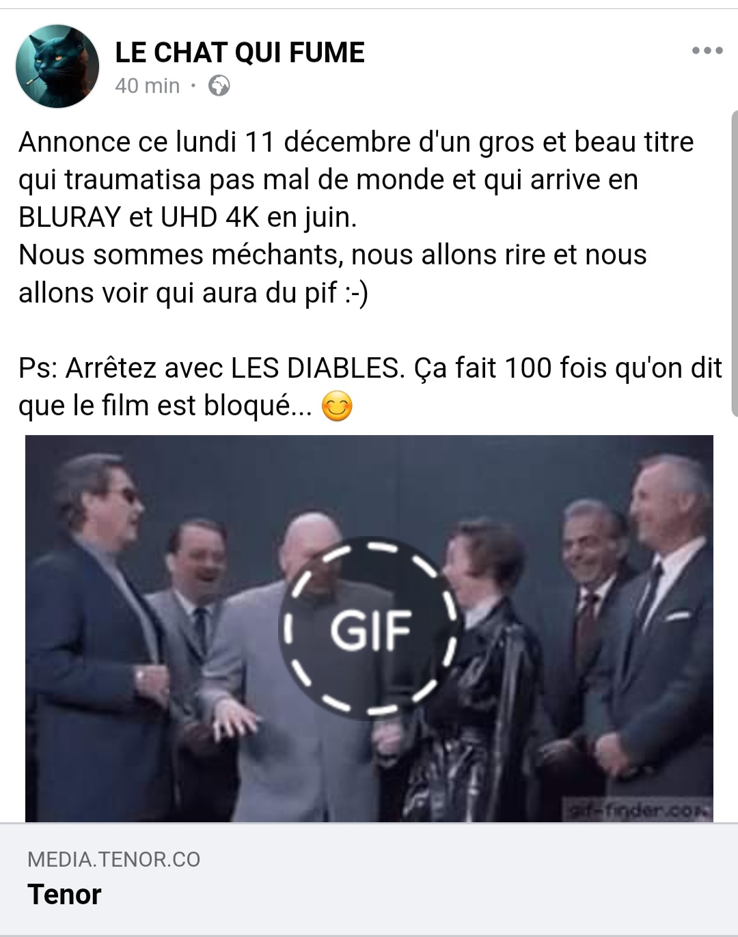Open the three-dot post options menu

[707, 51]
